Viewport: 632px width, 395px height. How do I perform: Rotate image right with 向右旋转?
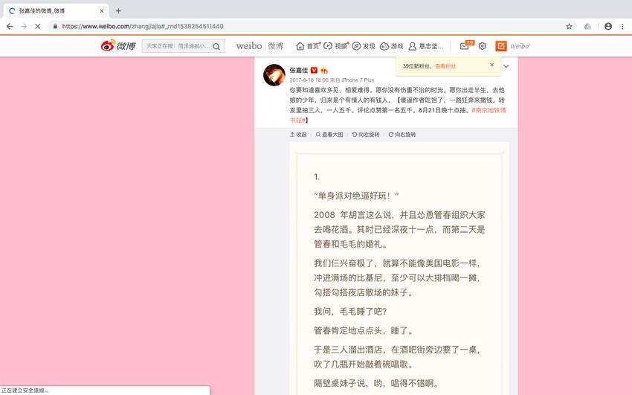pos(402,135)
